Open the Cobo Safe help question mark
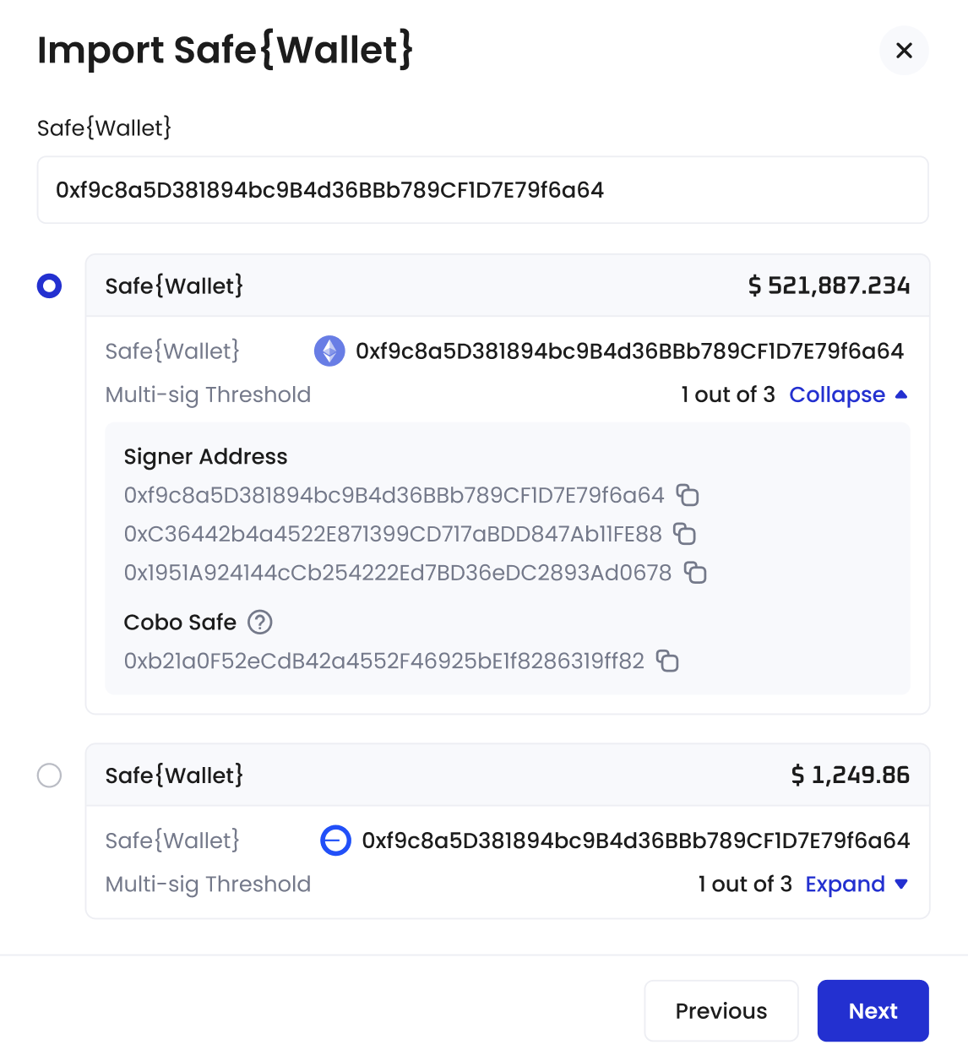968x1061 pixels. 260,623
